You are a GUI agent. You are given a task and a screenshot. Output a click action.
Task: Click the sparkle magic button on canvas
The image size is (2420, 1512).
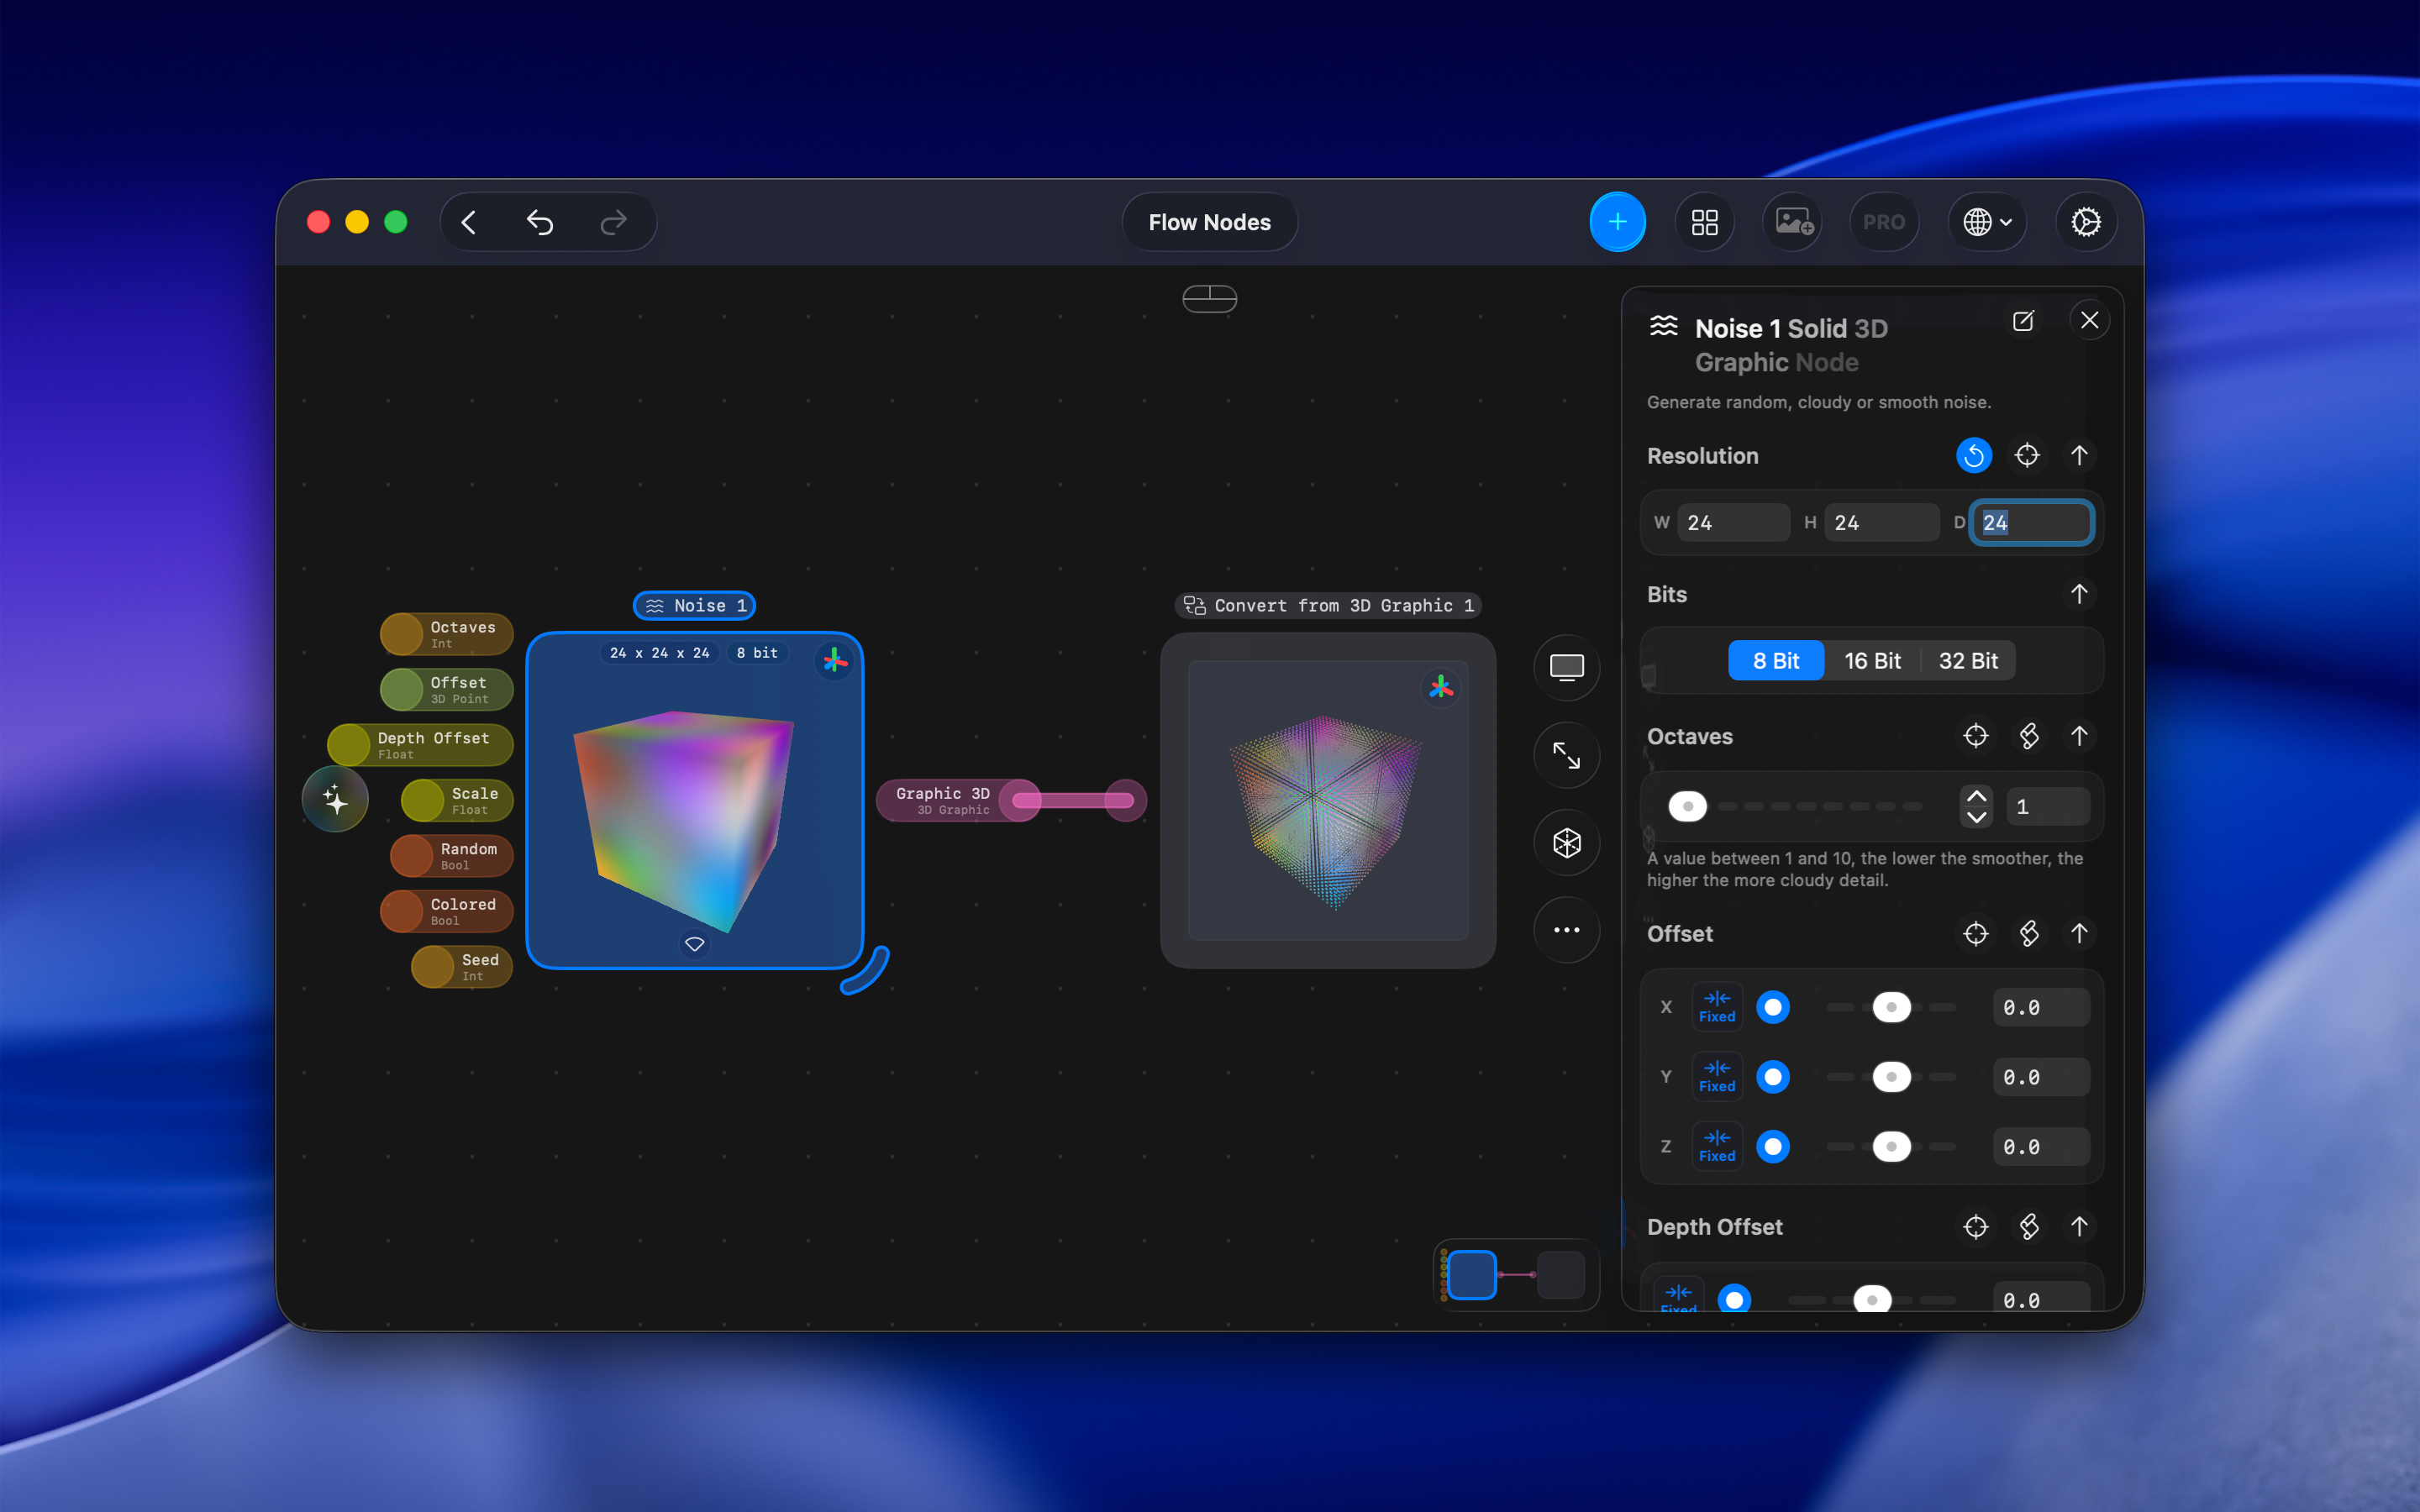[336, 799]
